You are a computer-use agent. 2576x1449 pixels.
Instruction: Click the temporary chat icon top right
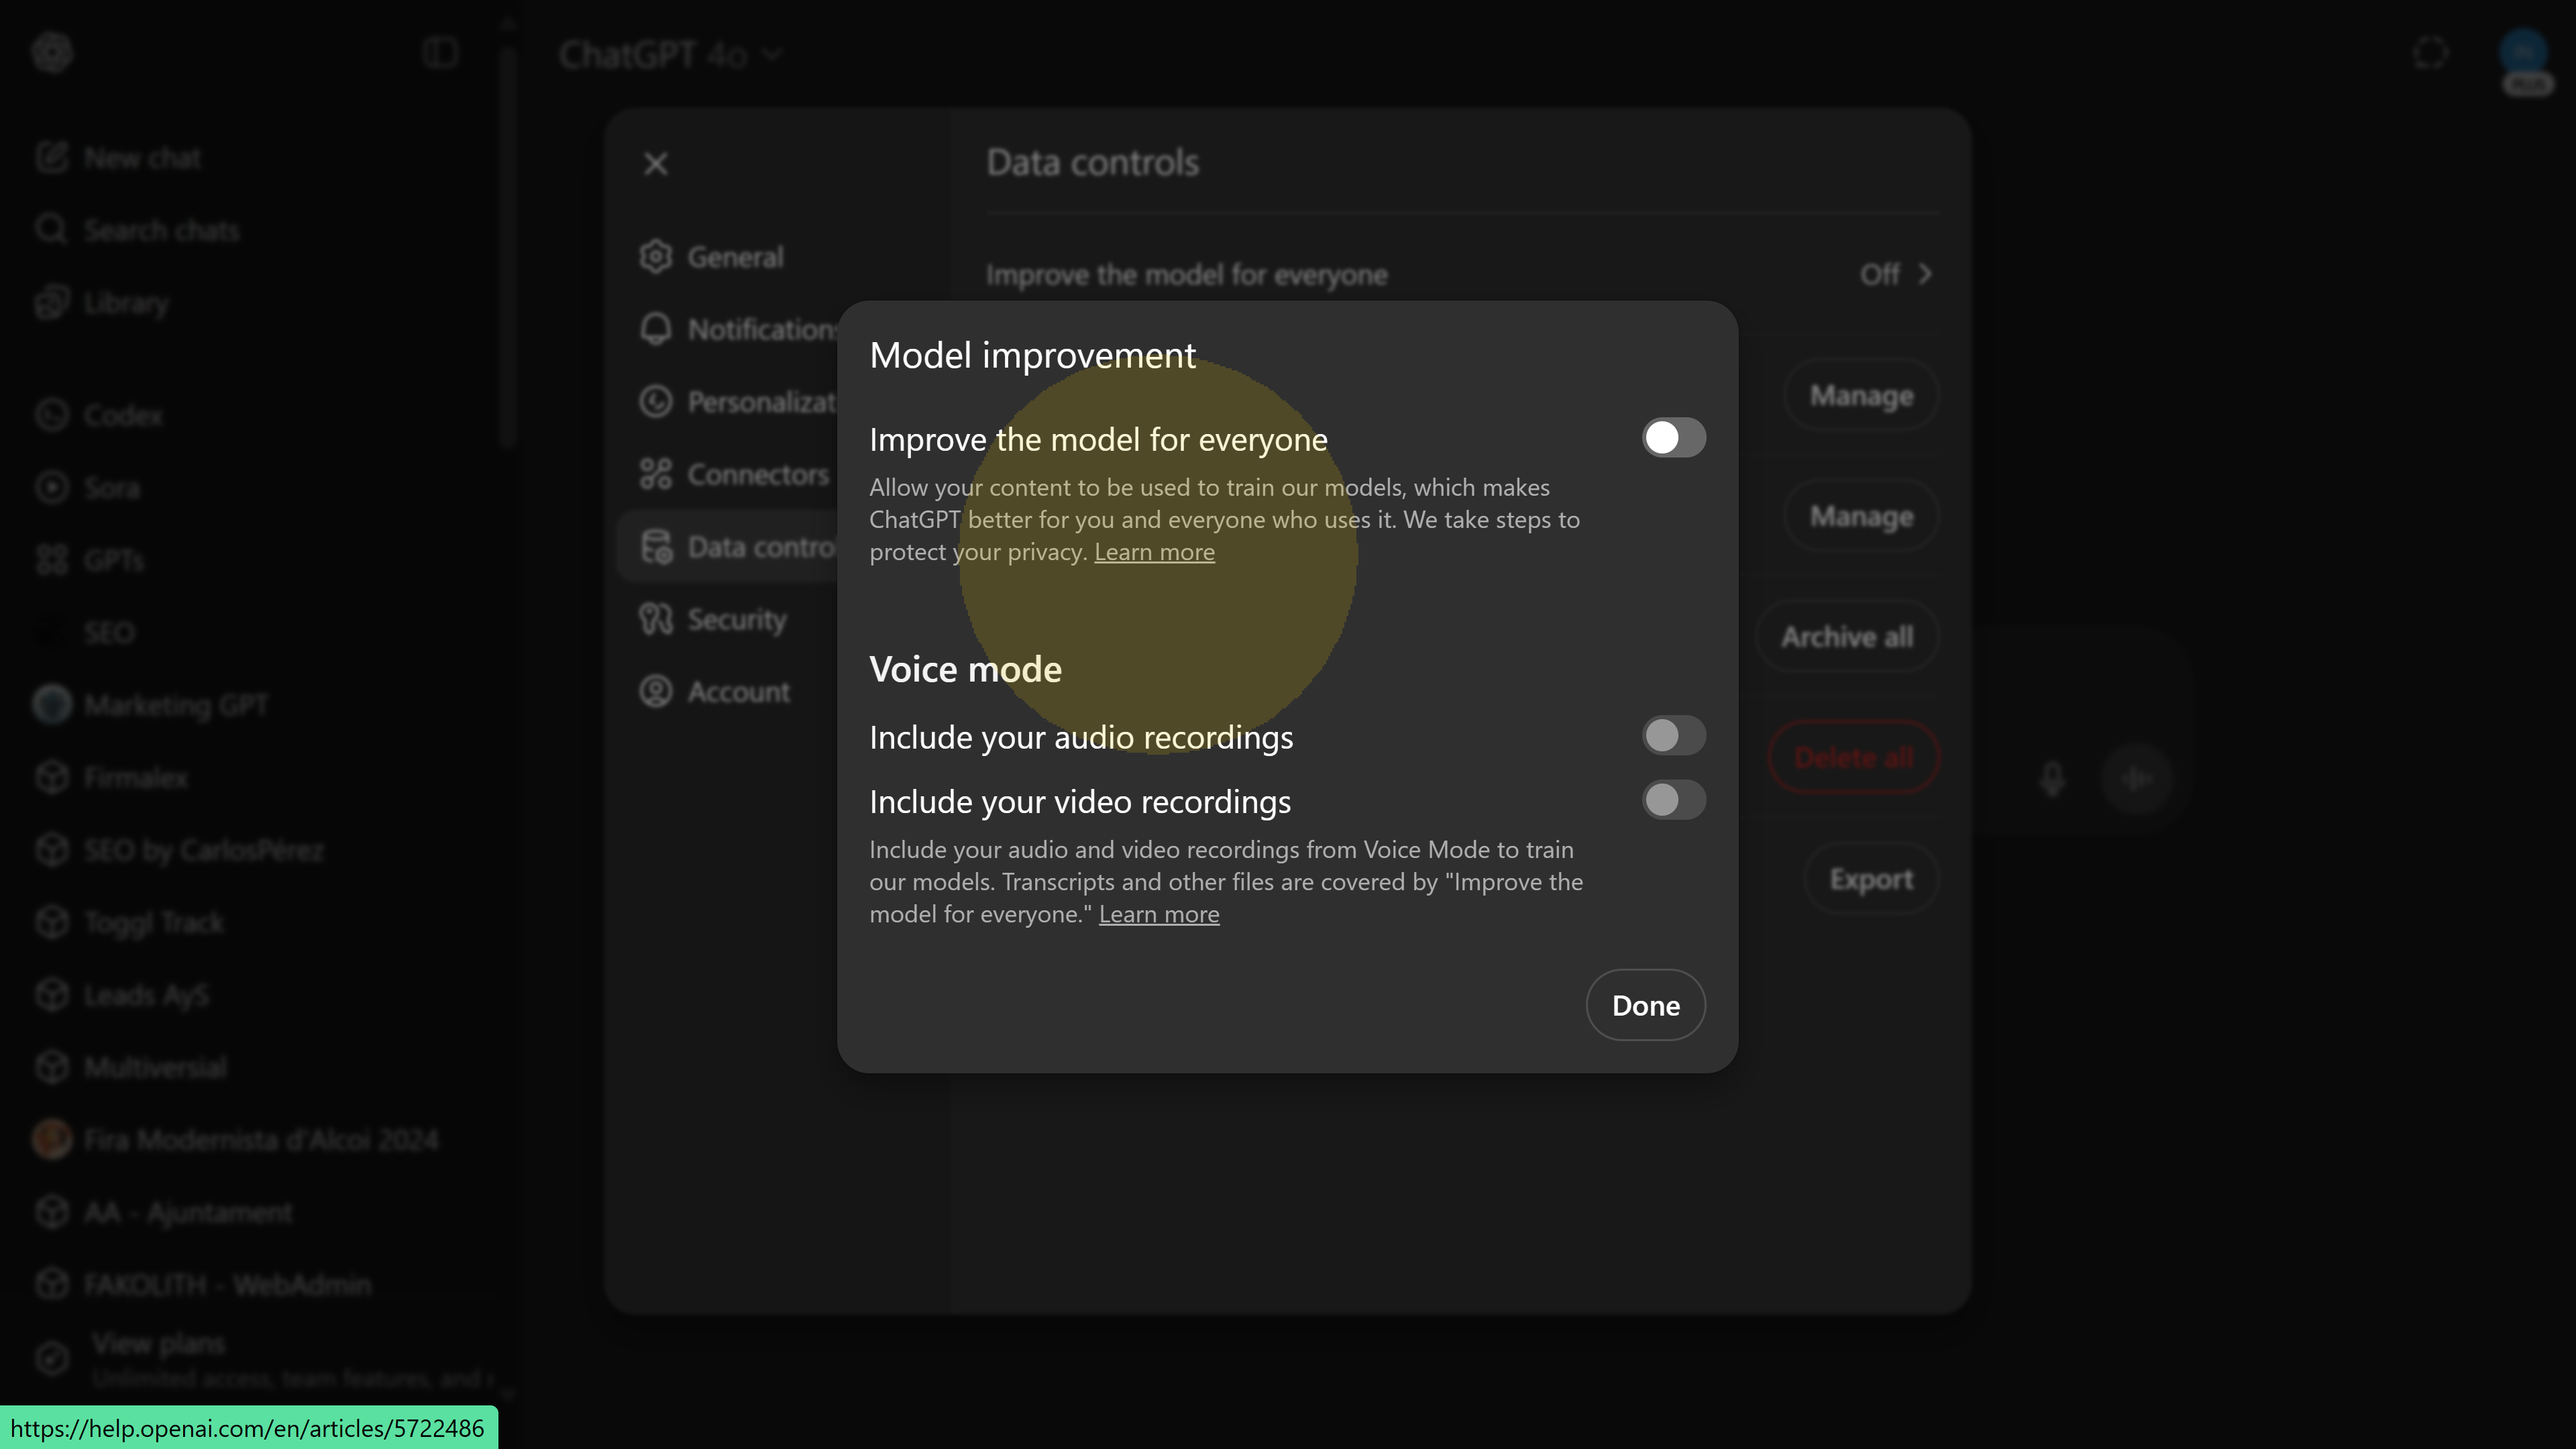2430,52
